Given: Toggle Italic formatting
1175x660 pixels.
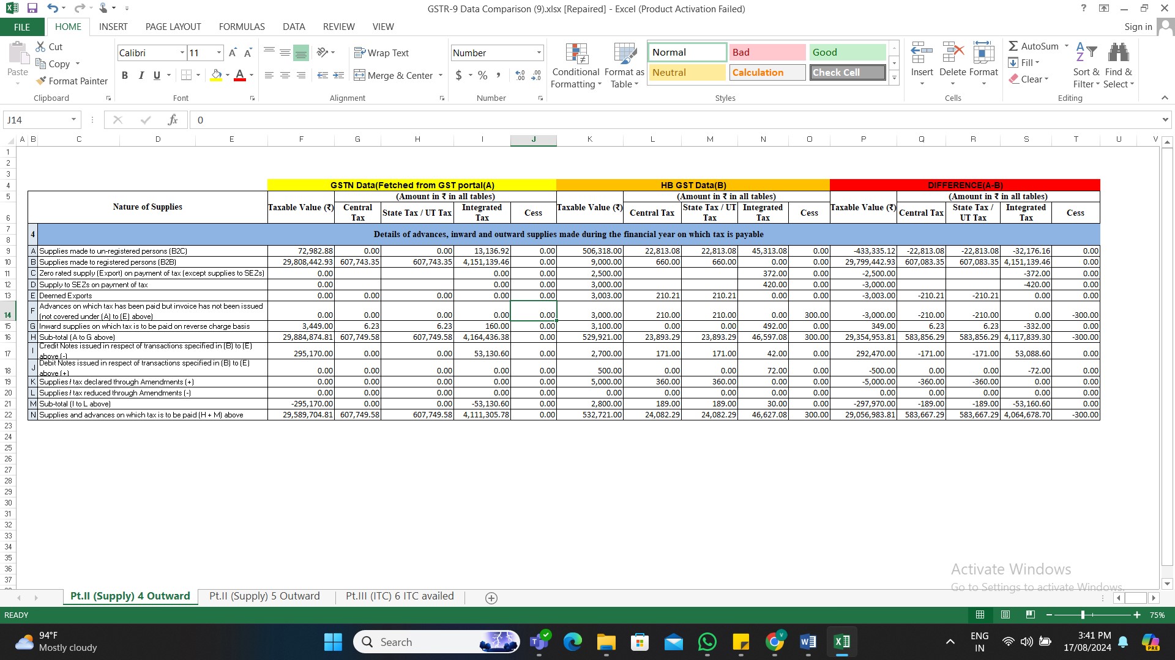Looking at the screenshot, I should [141, 75].
